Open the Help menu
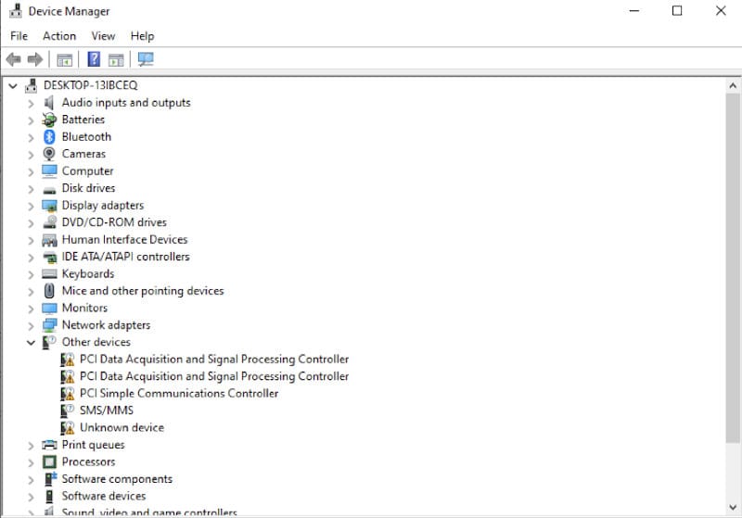Image resolution: width=742 pixels, height=518 pixels. (x=143, y=36)
